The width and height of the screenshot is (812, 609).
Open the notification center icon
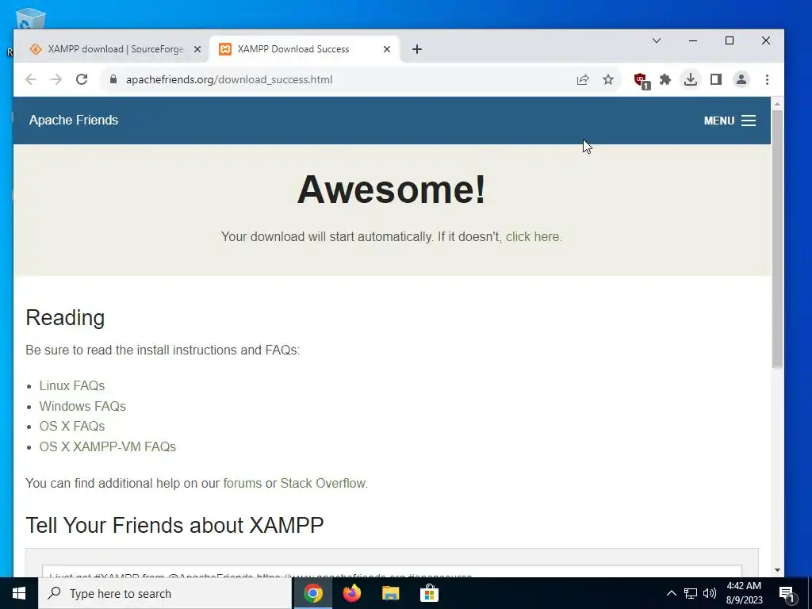(x=787, y=594)
